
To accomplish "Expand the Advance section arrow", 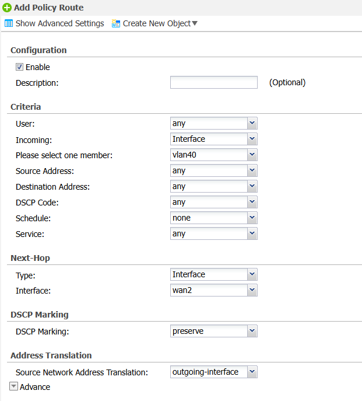I will pos(13,386).
